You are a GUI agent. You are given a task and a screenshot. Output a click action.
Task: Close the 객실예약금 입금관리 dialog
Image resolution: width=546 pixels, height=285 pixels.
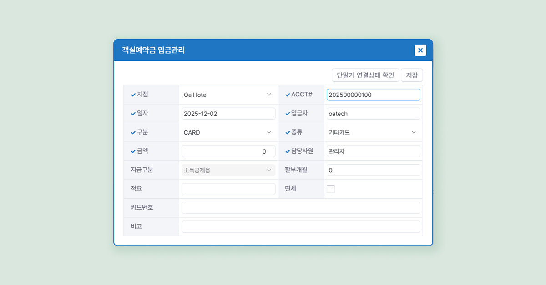pyautogui.click(x=420, y=50)
